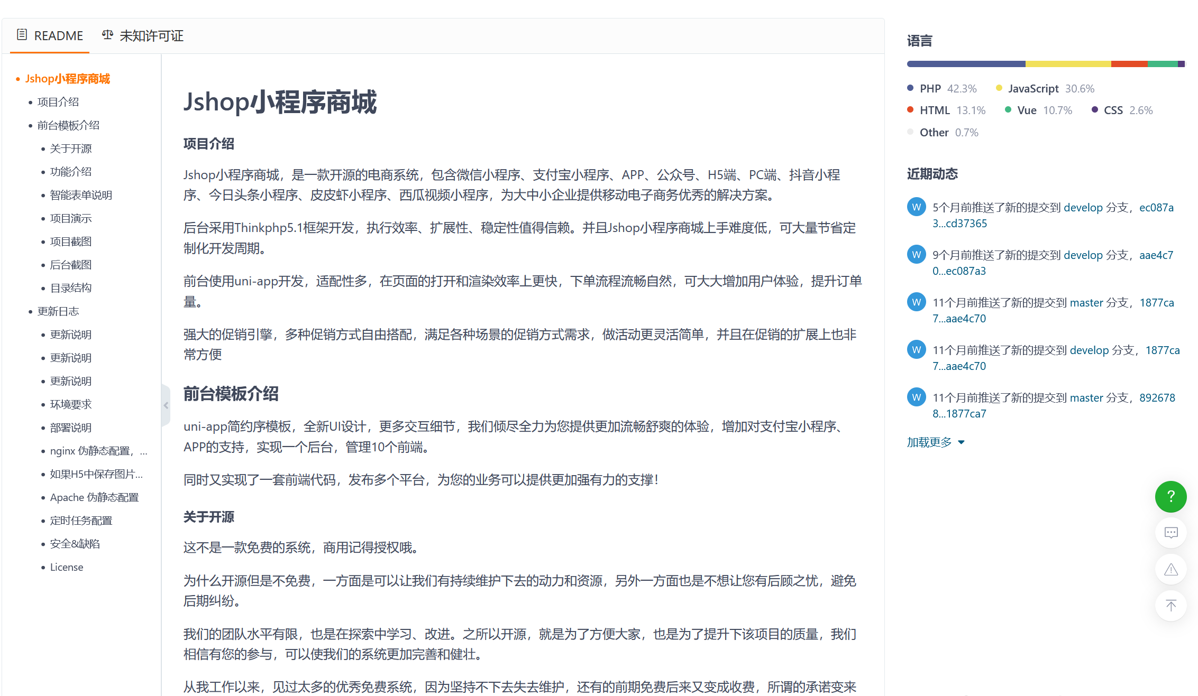Switch to the 未知许可证 tab

pos(152,36)
